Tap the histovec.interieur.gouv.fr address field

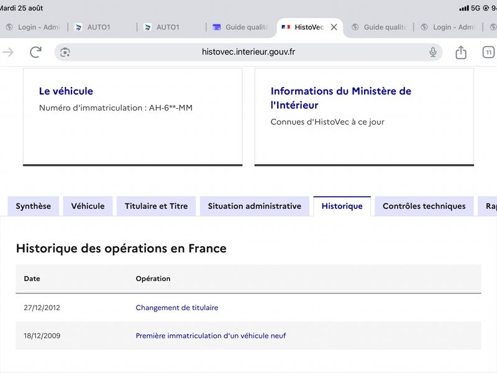coord(248,52)
